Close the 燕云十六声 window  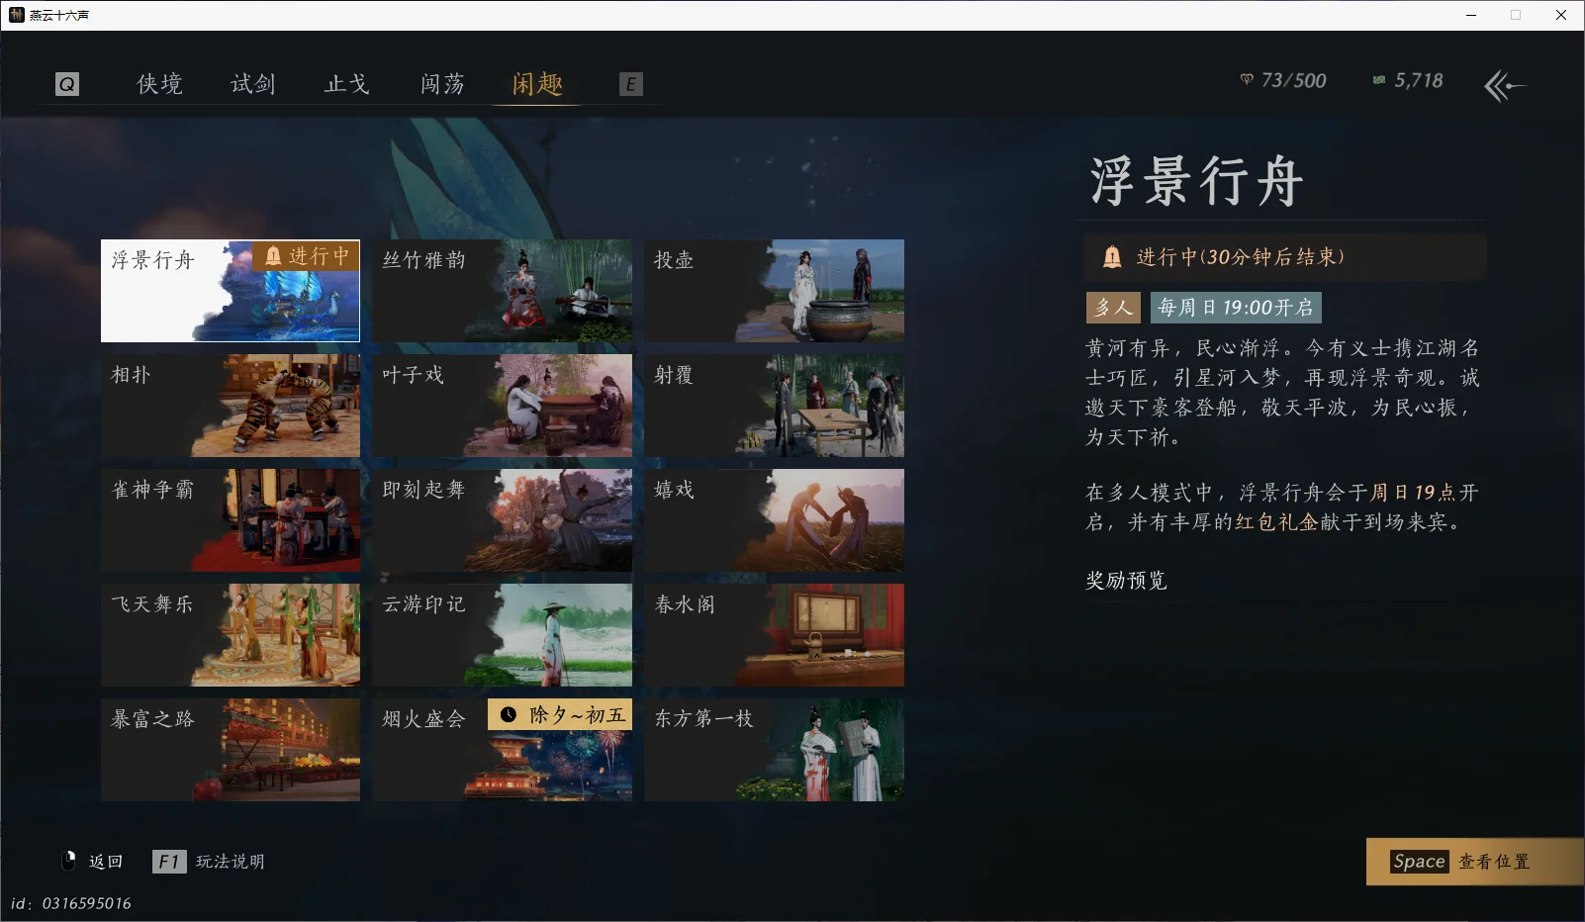point(1561,15)
